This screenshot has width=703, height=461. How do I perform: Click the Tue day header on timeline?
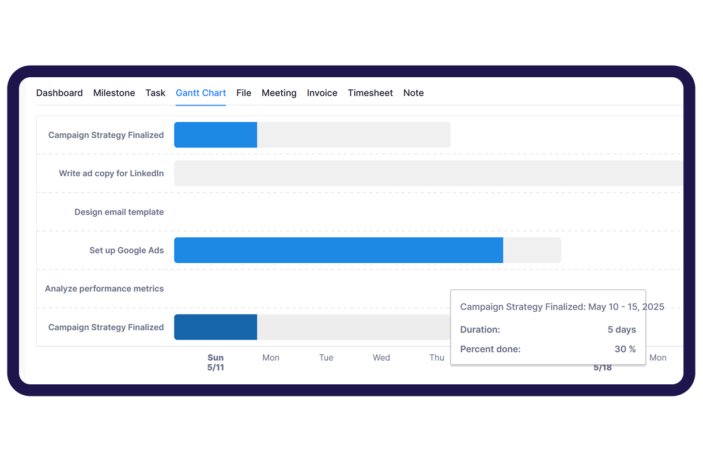click(326, 358)
